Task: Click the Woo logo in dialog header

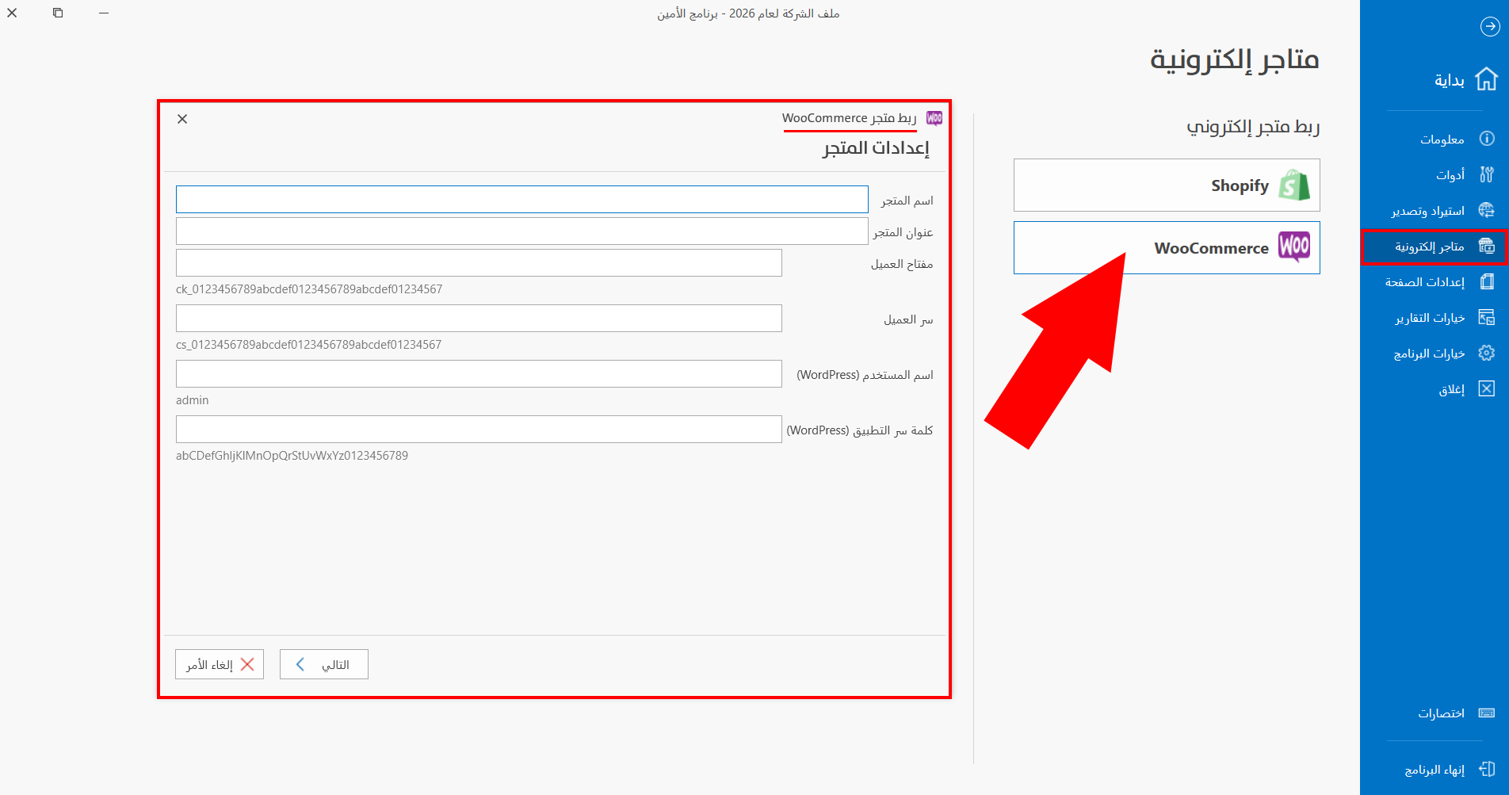Action: pyautogui.click(x=934, y=118)
